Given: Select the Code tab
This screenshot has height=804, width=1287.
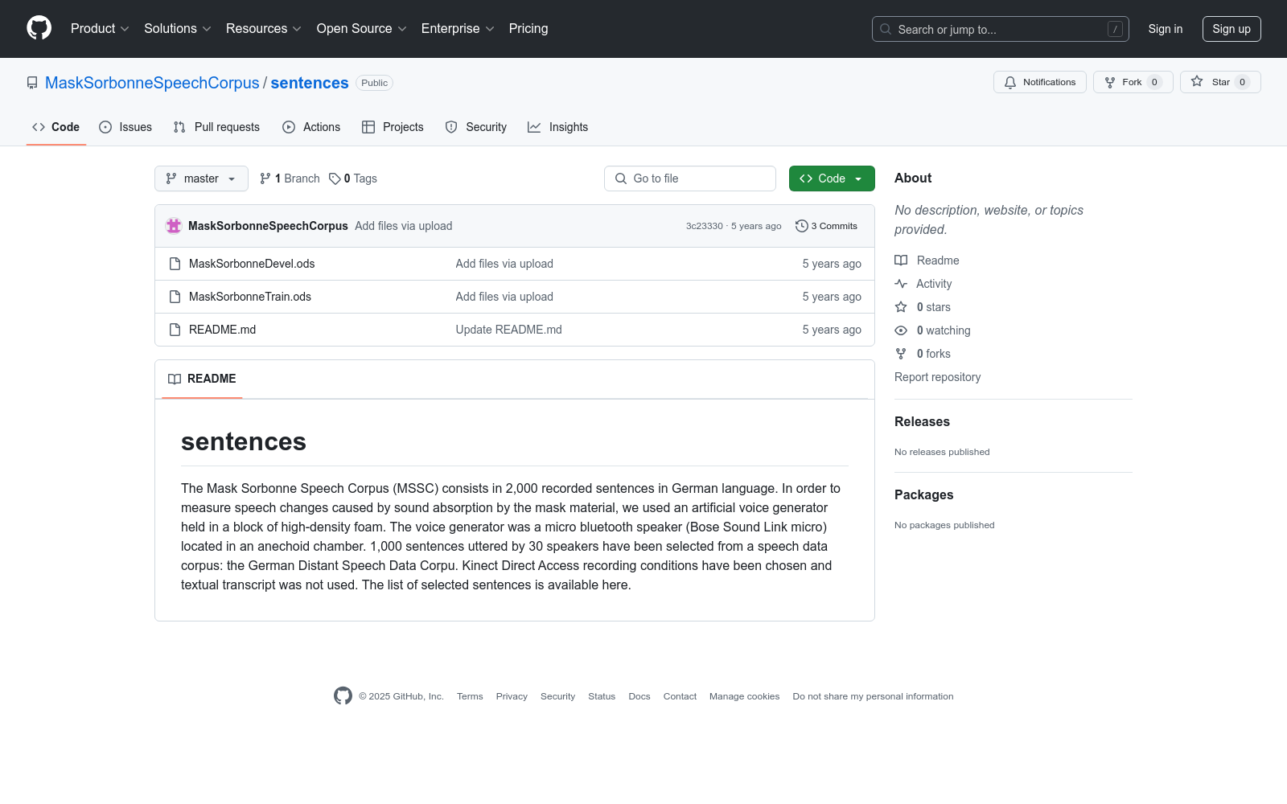Looking at the screenshot, I should tap(56, 127).
